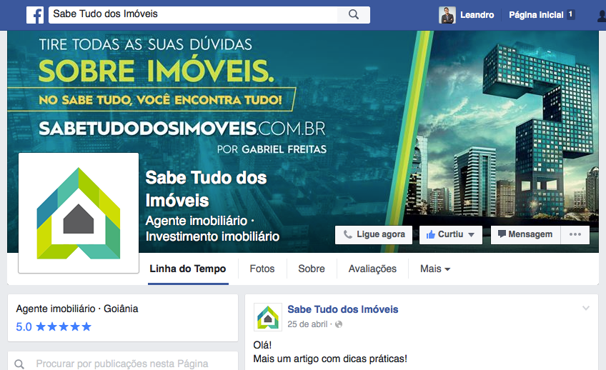Screen dimensions: 606x370
Task: Switch to the Fotos tab
Action: [262, 269]
